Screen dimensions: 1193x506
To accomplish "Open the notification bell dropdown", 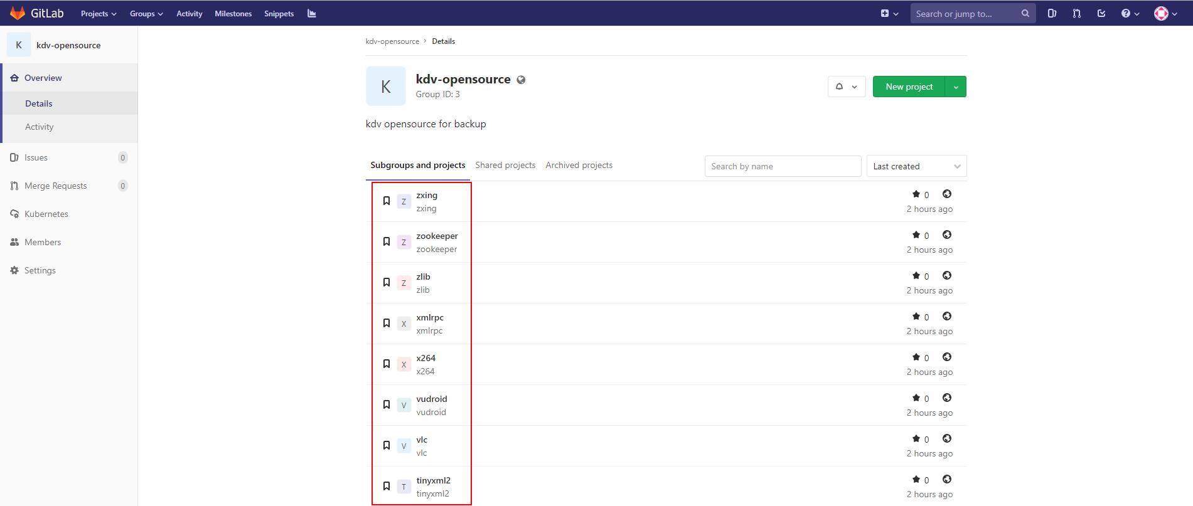I will click(x=847, y=87).
